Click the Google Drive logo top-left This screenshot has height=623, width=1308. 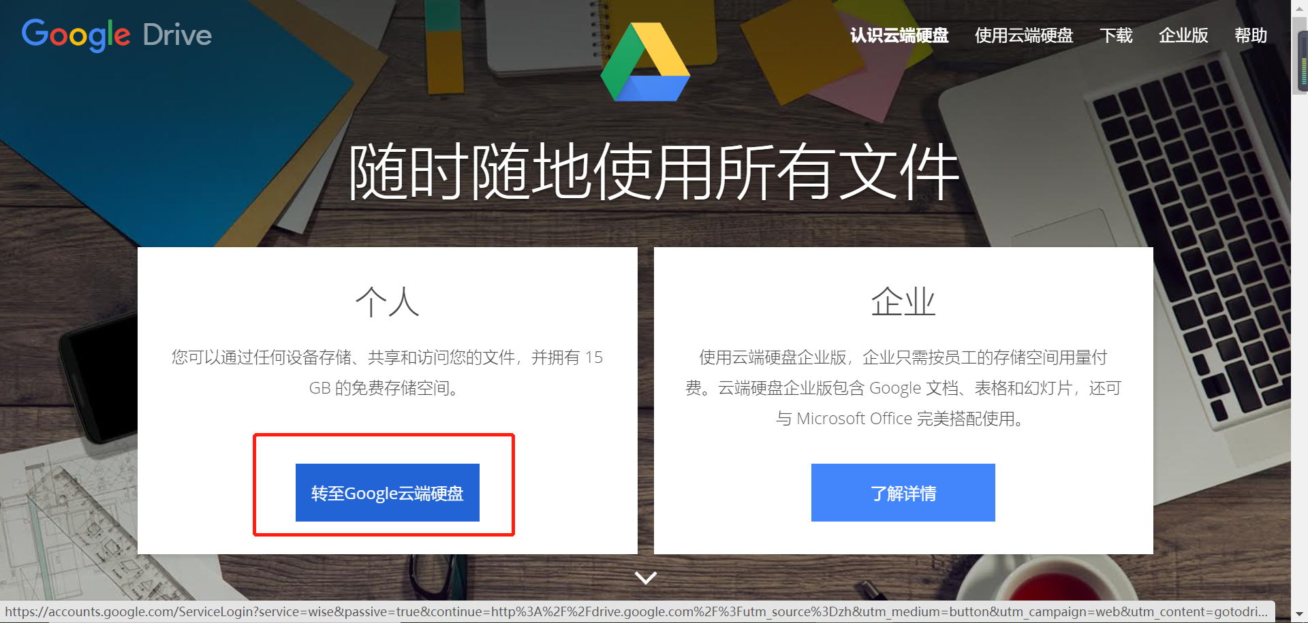click(x=116, y=34)
